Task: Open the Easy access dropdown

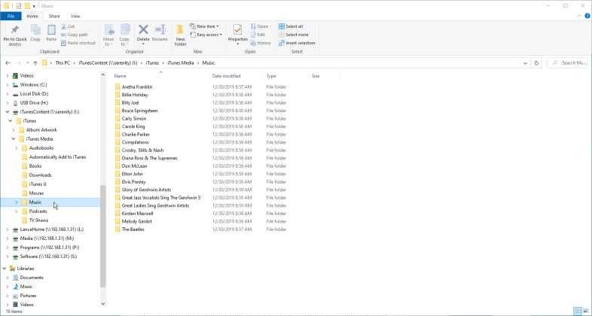Action: (x=206, y=35)
